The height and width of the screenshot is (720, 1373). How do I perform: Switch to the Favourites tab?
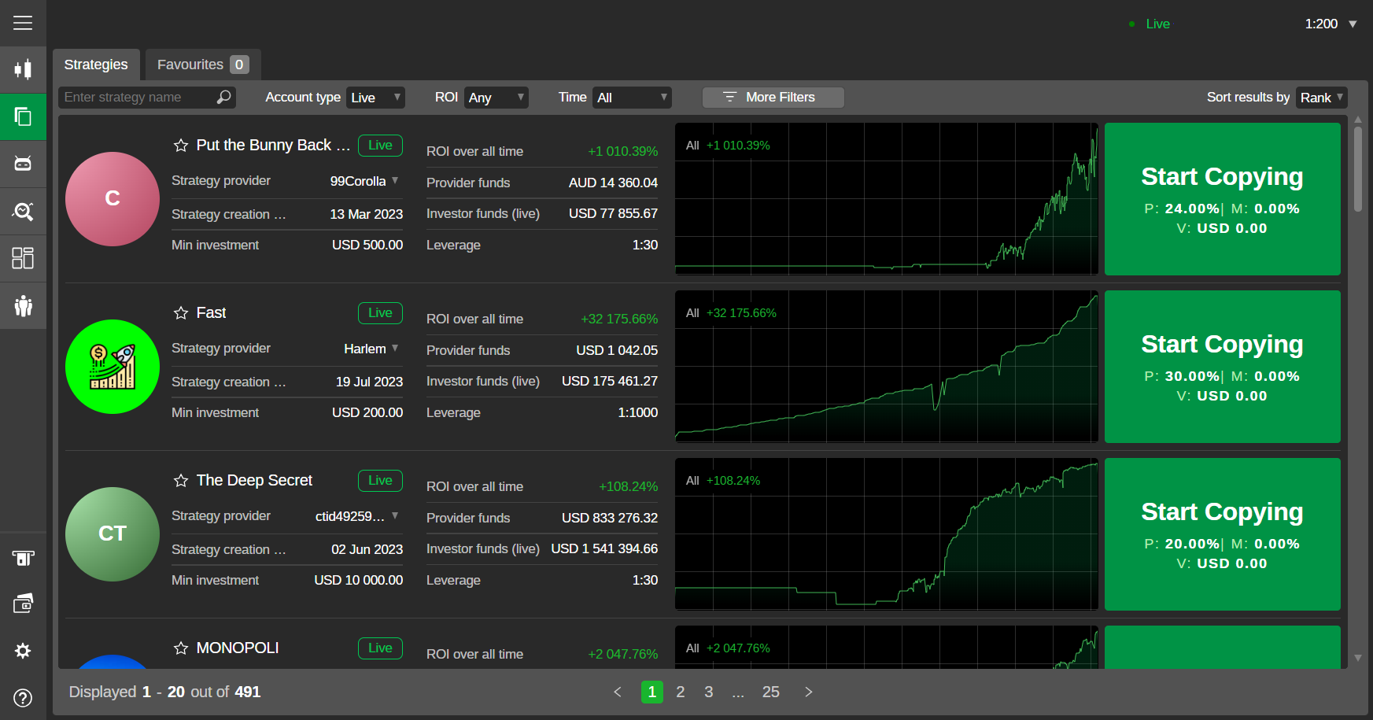202,65
